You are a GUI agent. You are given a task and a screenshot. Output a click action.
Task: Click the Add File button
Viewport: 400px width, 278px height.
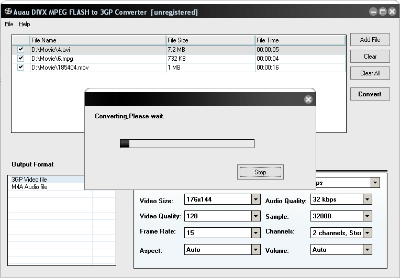tap(370, 40)
